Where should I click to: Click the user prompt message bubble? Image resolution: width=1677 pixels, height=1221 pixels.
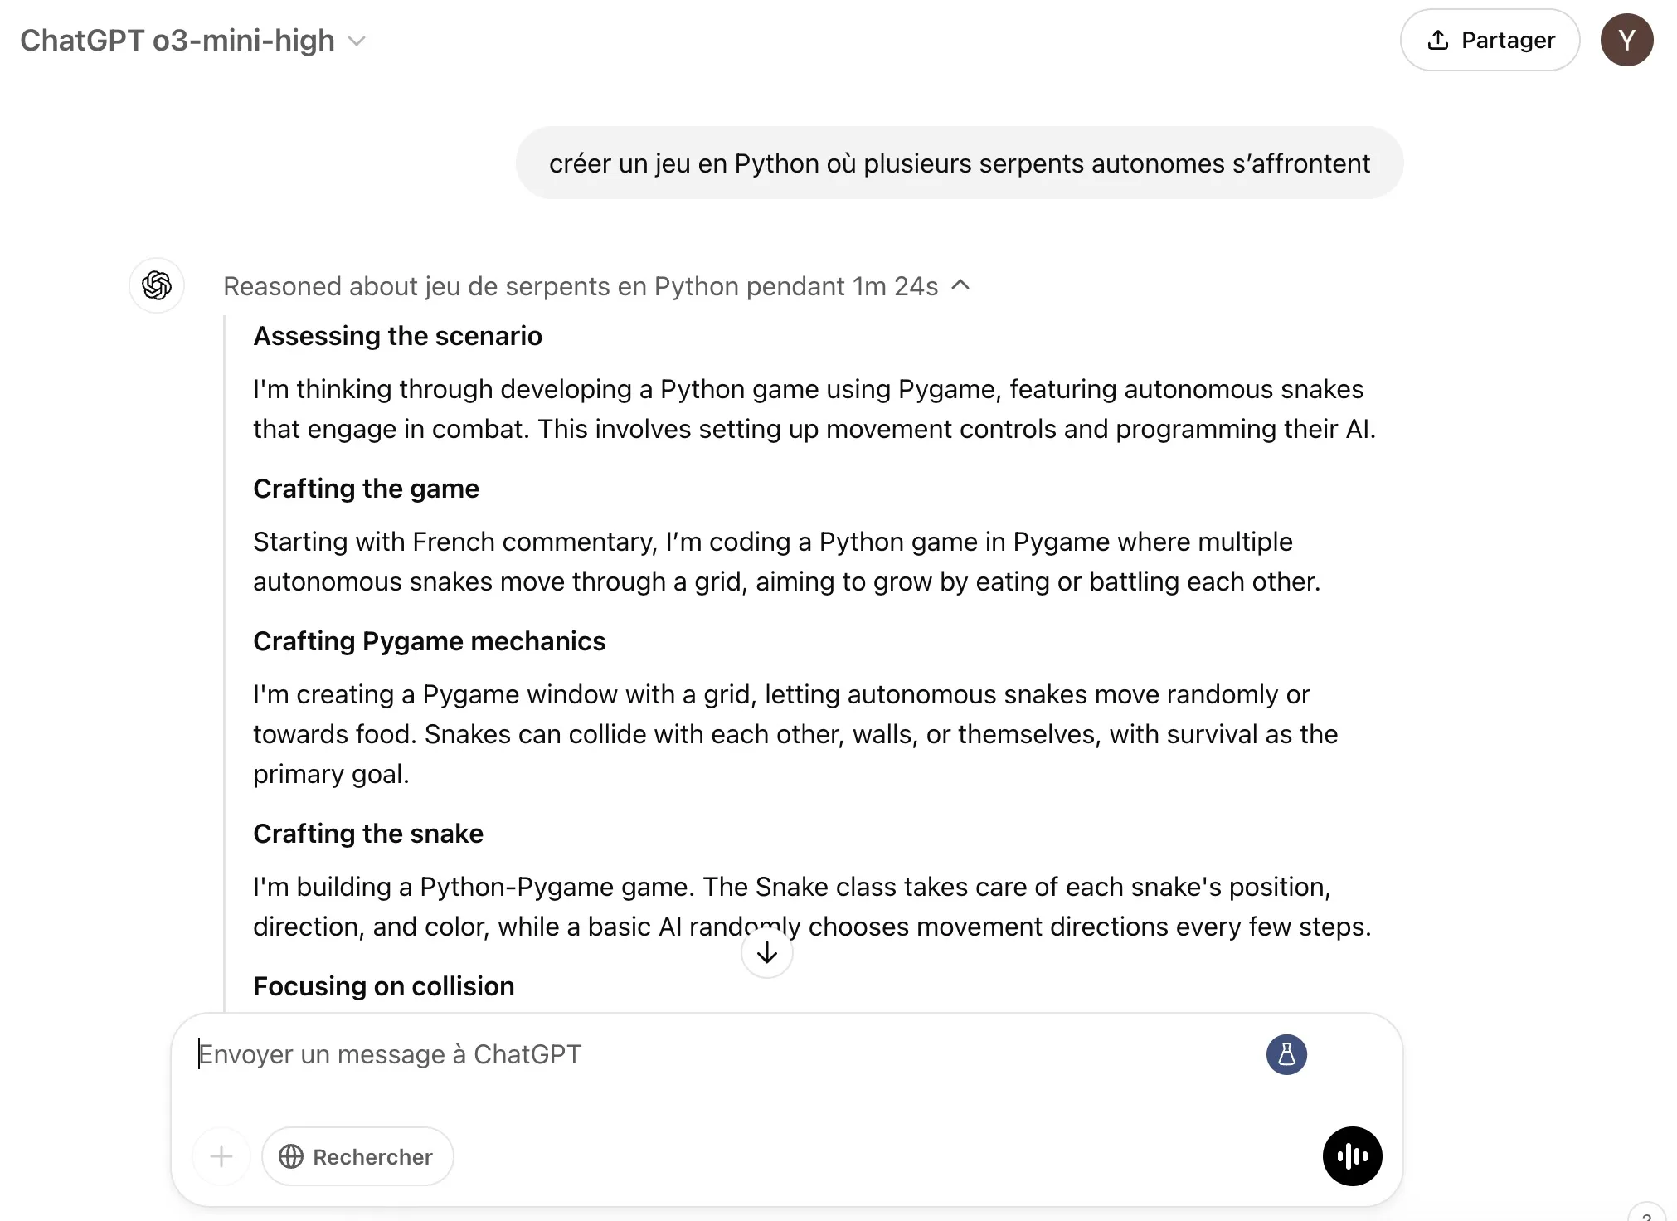[x=959, y=163]
